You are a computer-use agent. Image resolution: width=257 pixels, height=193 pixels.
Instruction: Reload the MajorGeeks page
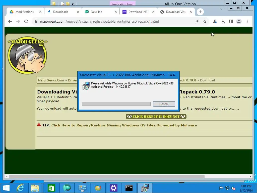[26, 21]
